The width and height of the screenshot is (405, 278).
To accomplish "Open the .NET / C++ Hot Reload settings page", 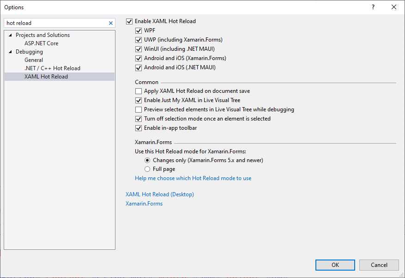I will pos(53,68).
